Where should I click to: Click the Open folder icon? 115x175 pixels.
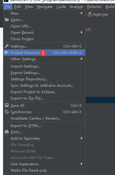click(x=7, y=20)
